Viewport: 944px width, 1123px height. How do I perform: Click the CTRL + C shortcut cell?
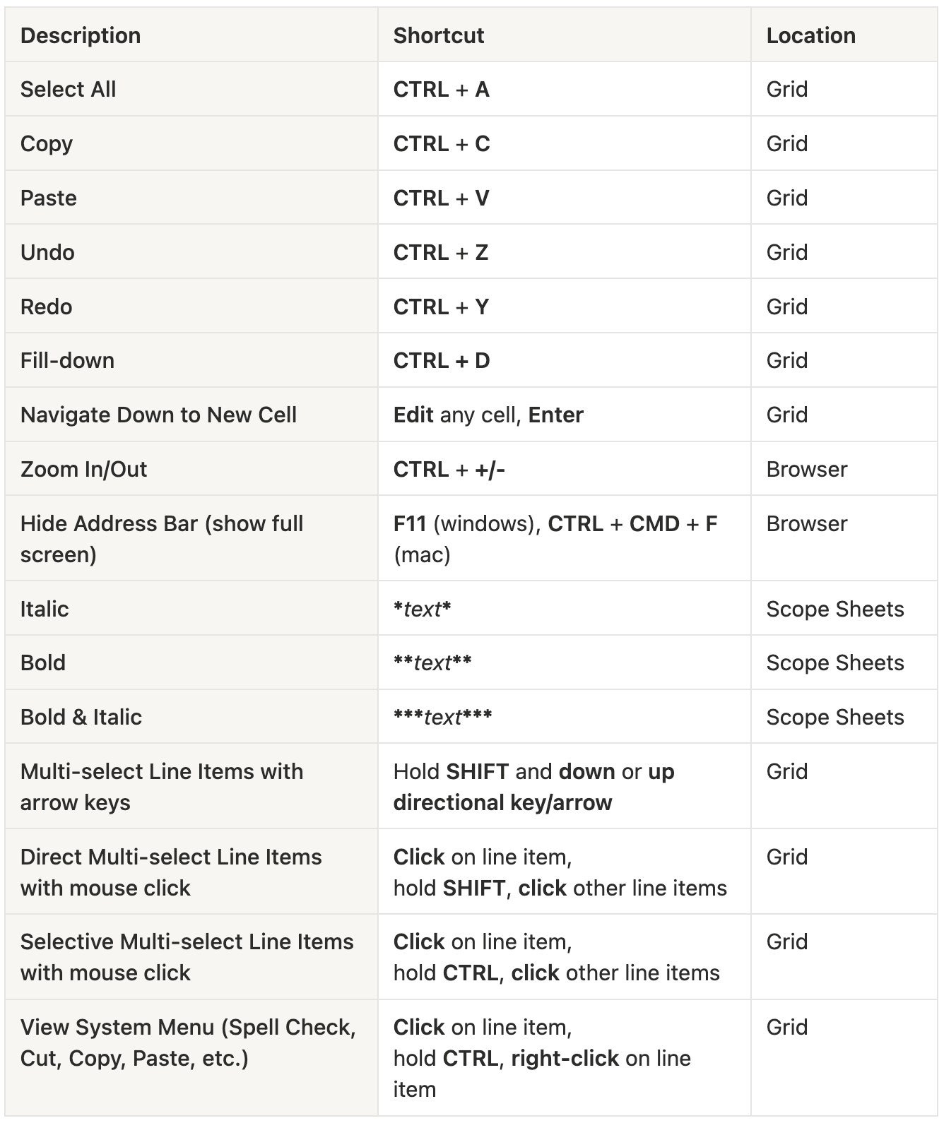tap(564, 143)
